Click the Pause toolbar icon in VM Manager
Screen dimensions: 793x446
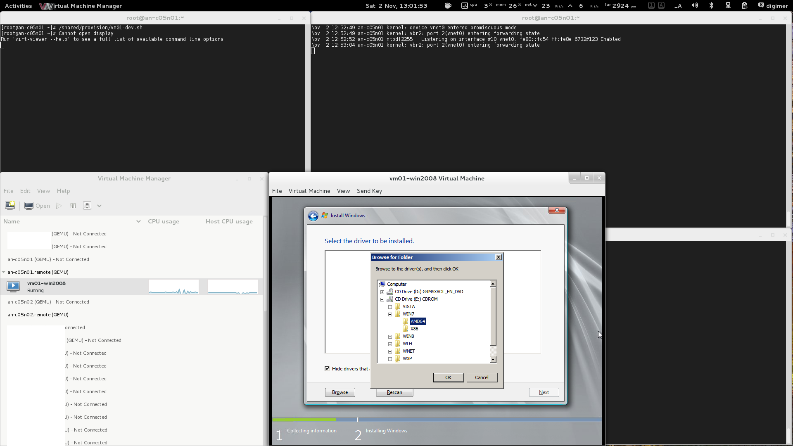pos(73,206)
